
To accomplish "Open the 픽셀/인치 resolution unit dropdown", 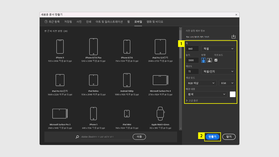I will click(218, 71).
